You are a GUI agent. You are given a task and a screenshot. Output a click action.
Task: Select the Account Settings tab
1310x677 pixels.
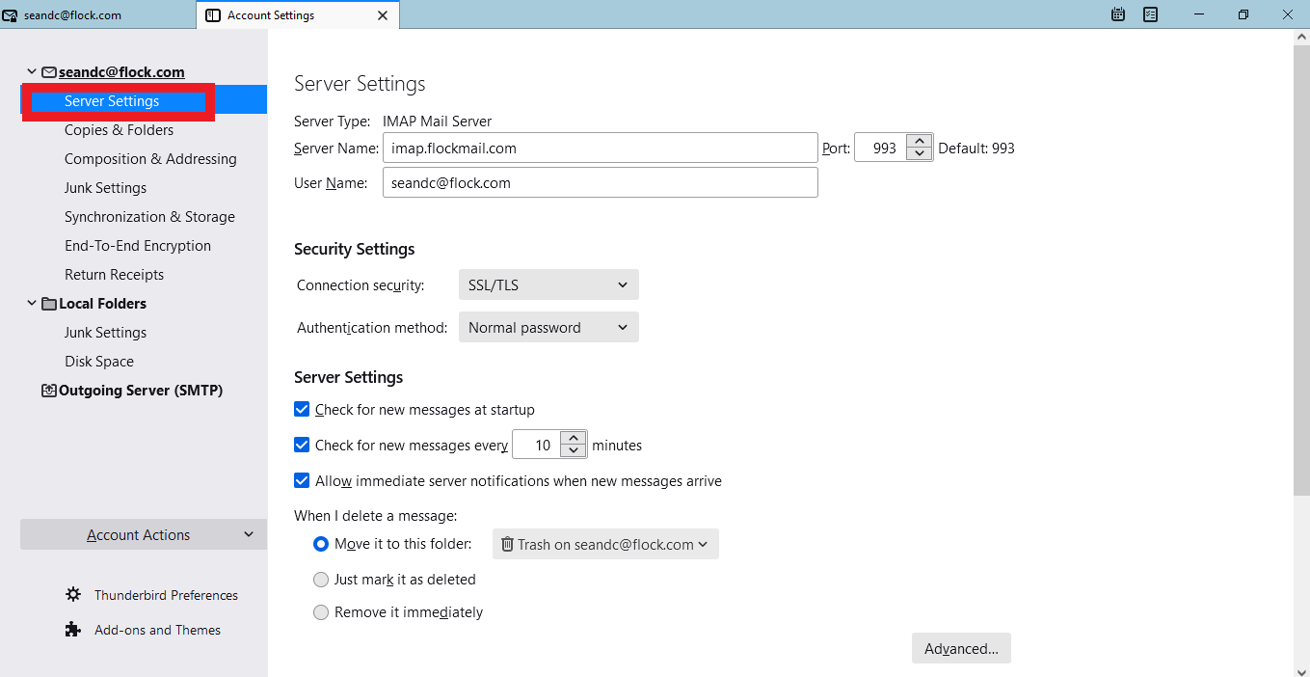[x=299, y=15]
